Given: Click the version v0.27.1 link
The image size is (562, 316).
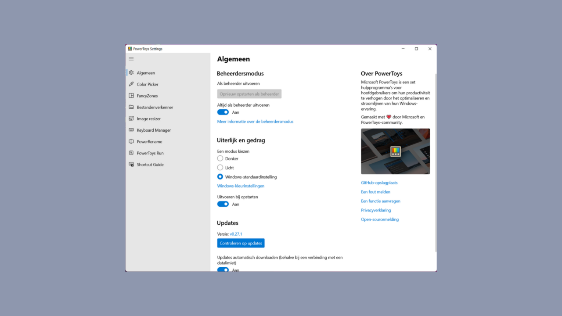Looking at the screenshot, I should [236, 234].
